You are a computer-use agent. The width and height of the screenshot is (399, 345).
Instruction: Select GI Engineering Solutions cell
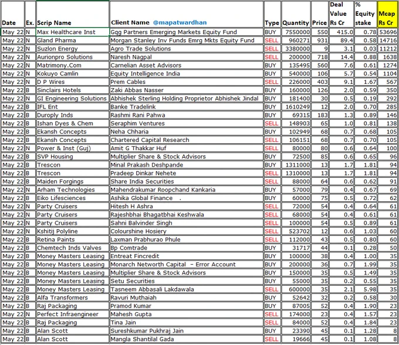73,99
